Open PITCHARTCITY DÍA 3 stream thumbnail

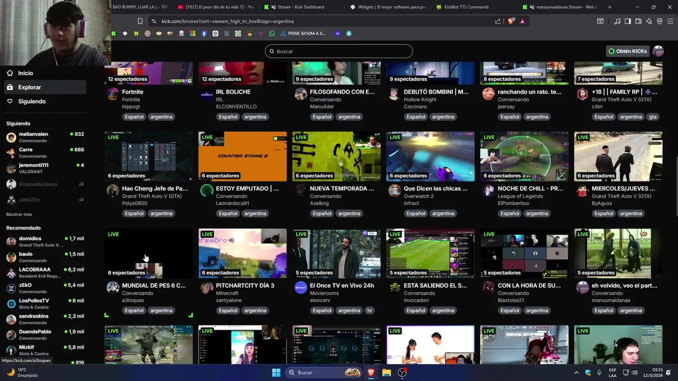[243, 253]
